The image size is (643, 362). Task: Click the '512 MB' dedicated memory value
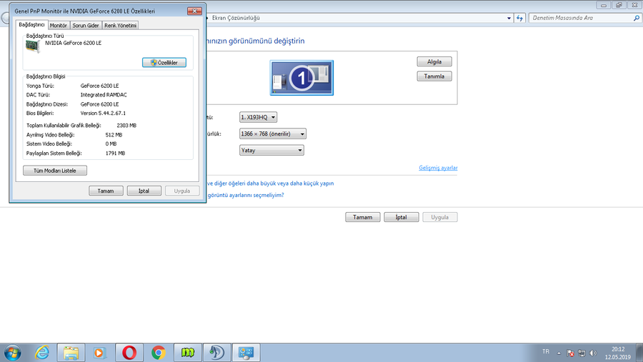[114, 135]
